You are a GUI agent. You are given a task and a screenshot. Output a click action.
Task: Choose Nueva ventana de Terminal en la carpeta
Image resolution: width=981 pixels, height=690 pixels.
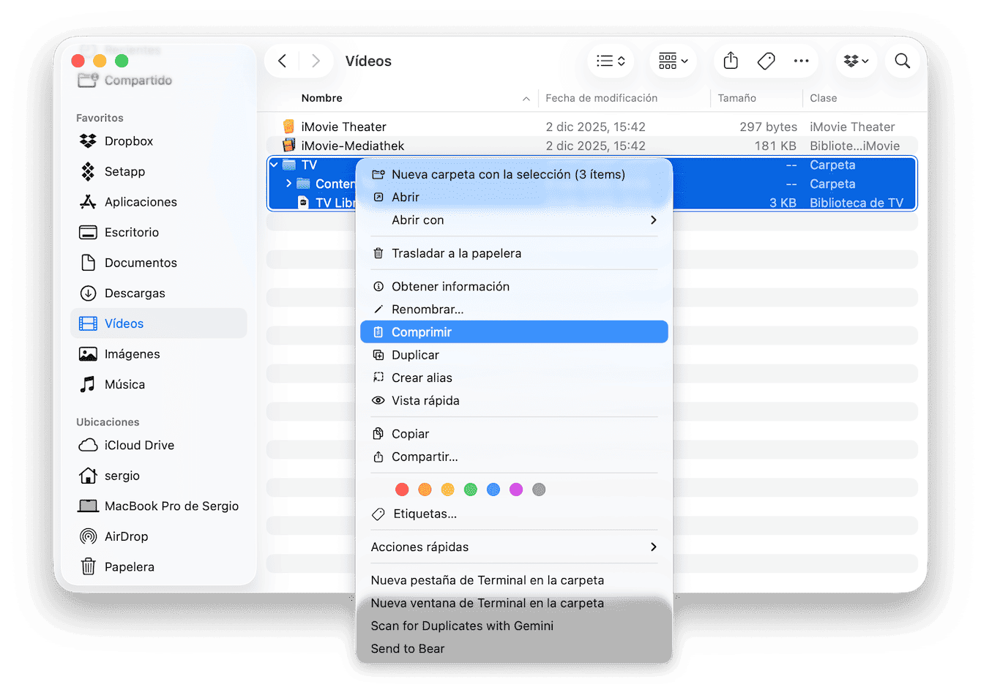[x=514, y=603]
